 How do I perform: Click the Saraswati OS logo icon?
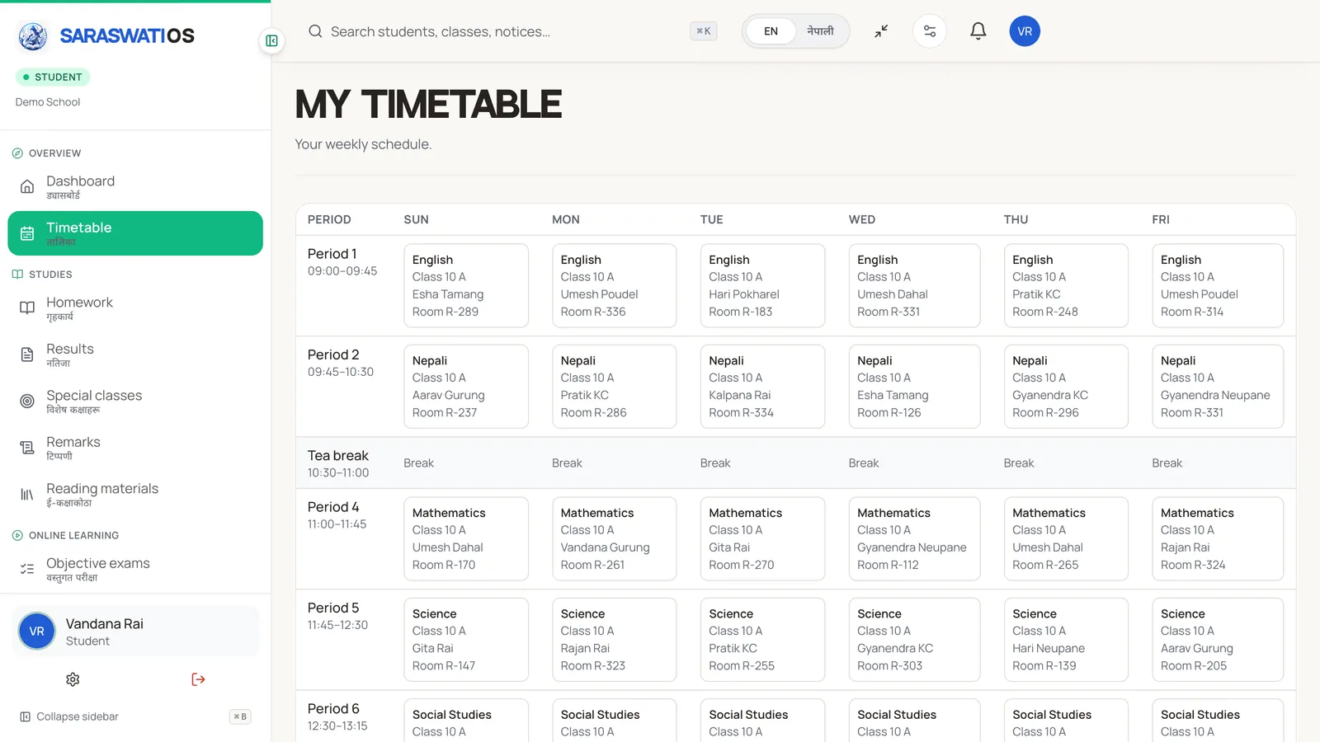[x=33, y=36]
